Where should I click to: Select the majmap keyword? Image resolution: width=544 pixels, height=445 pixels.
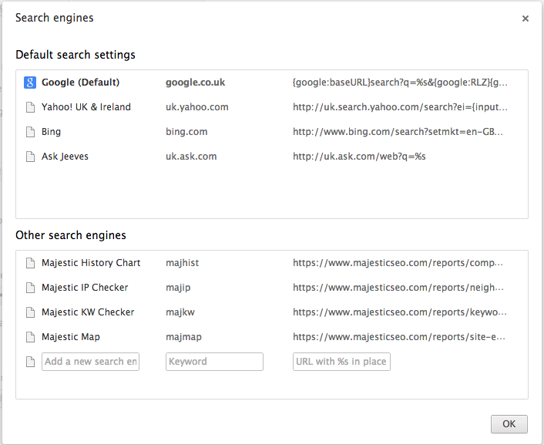tap(183, 336)
